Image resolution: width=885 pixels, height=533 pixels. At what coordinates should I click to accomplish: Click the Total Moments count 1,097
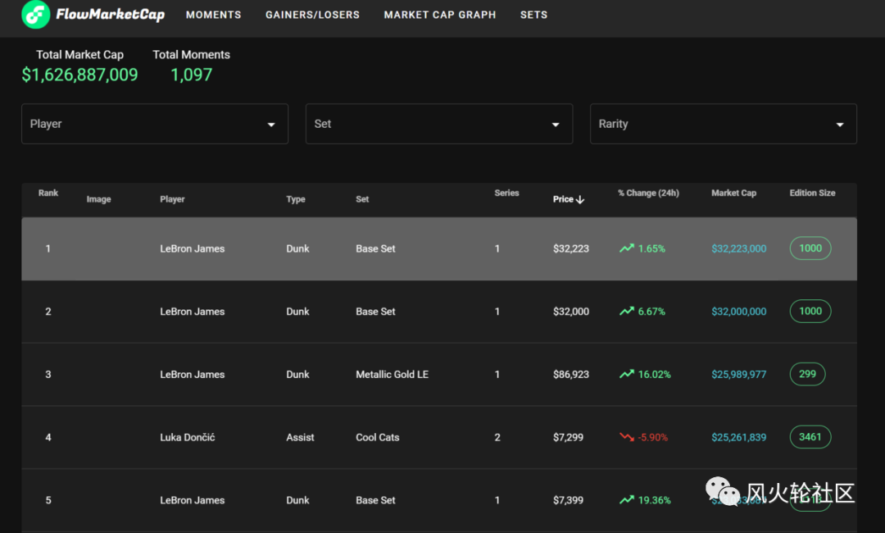(191, 75)
